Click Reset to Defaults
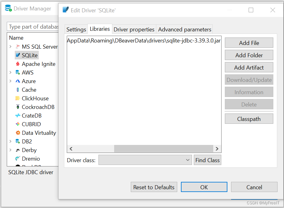 tap(154, 187)
